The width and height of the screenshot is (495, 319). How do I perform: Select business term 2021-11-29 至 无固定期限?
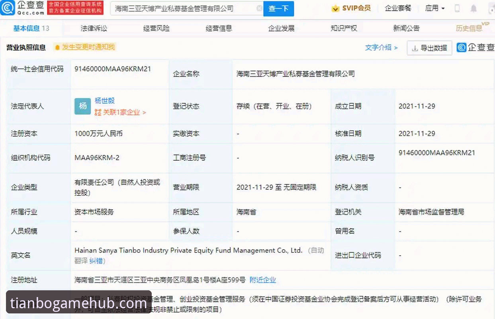click(276, 187)
